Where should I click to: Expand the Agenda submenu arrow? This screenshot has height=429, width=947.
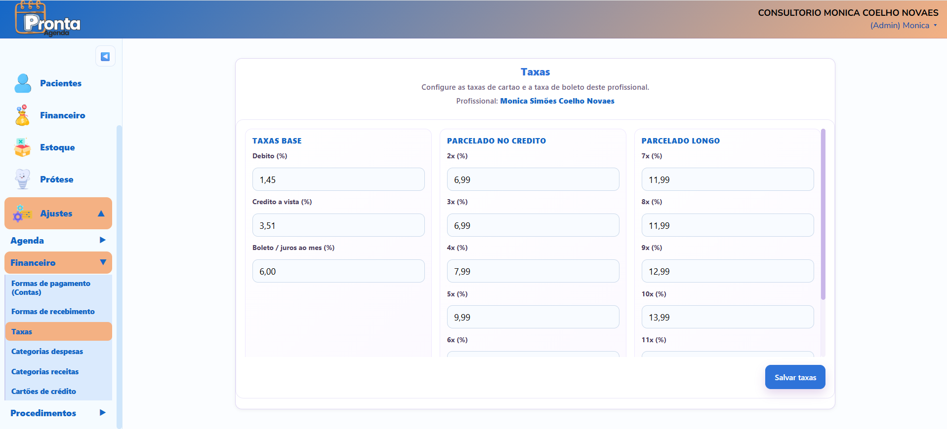click(x=103, y=240)
